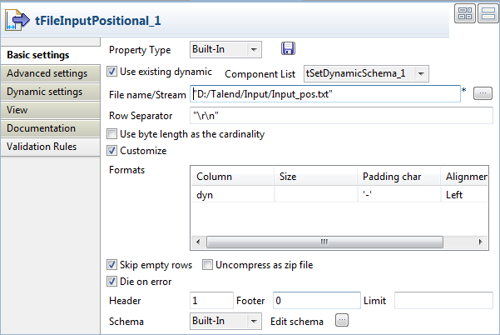Open the Validation Rules tab

42,147
